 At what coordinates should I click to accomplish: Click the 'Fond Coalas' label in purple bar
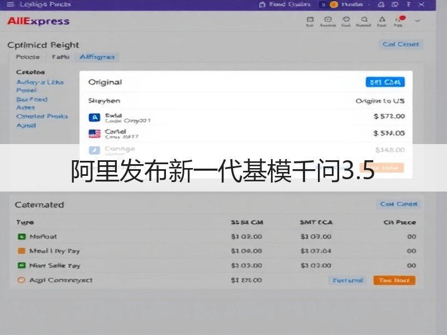tap(289, 4)
